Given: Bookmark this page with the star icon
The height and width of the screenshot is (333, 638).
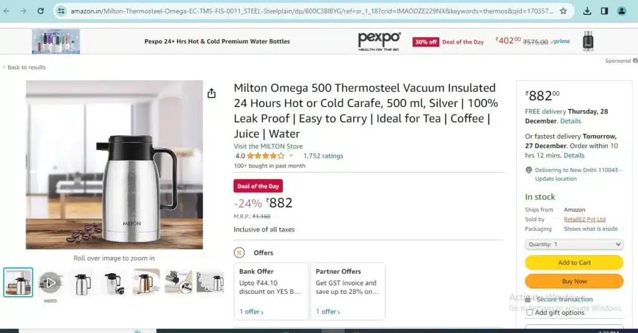Looking at the screenshot, I should pyautogui.click(x=563, y=11).
